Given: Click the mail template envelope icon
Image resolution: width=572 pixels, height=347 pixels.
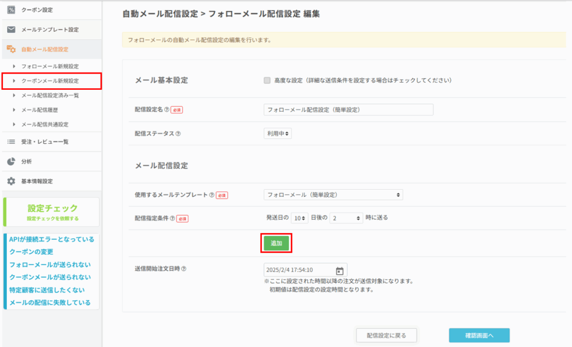Looking at the screenshot, I should coord(11,30).
